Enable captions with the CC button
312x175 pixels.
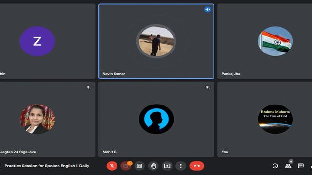[x=139, y=166]
